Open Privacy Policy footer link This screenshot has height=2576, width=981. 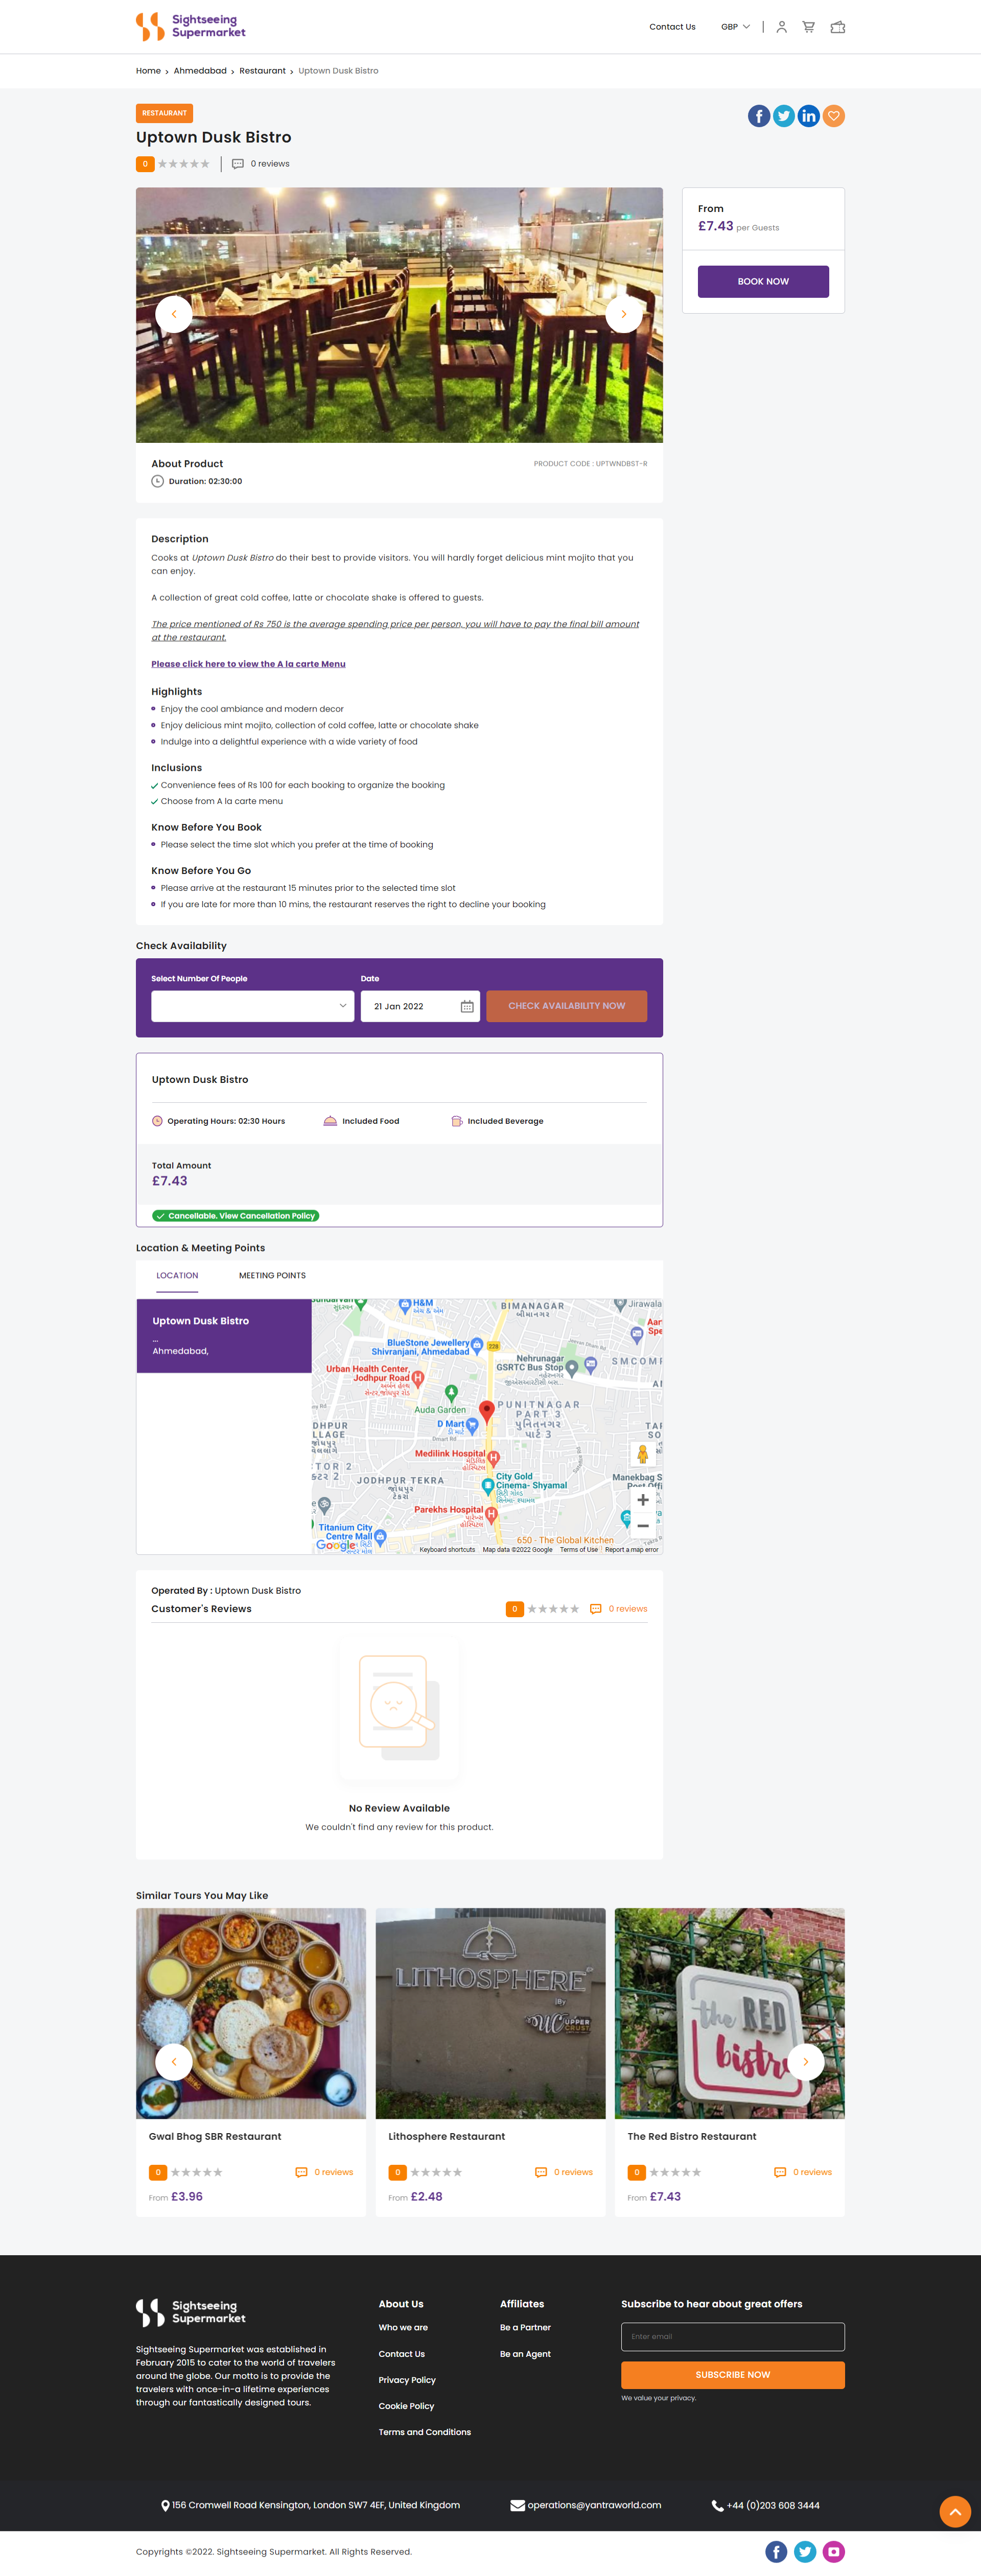tap(407, 2380)
